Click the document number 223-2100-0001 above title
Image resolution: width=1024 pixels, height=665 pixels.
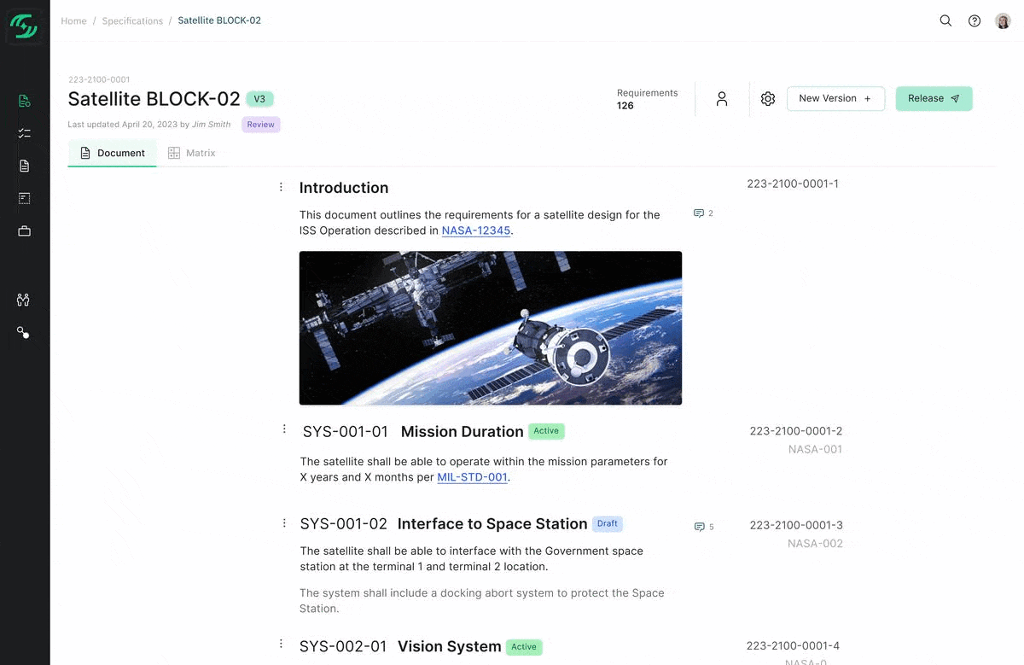(x=99, y=79)
